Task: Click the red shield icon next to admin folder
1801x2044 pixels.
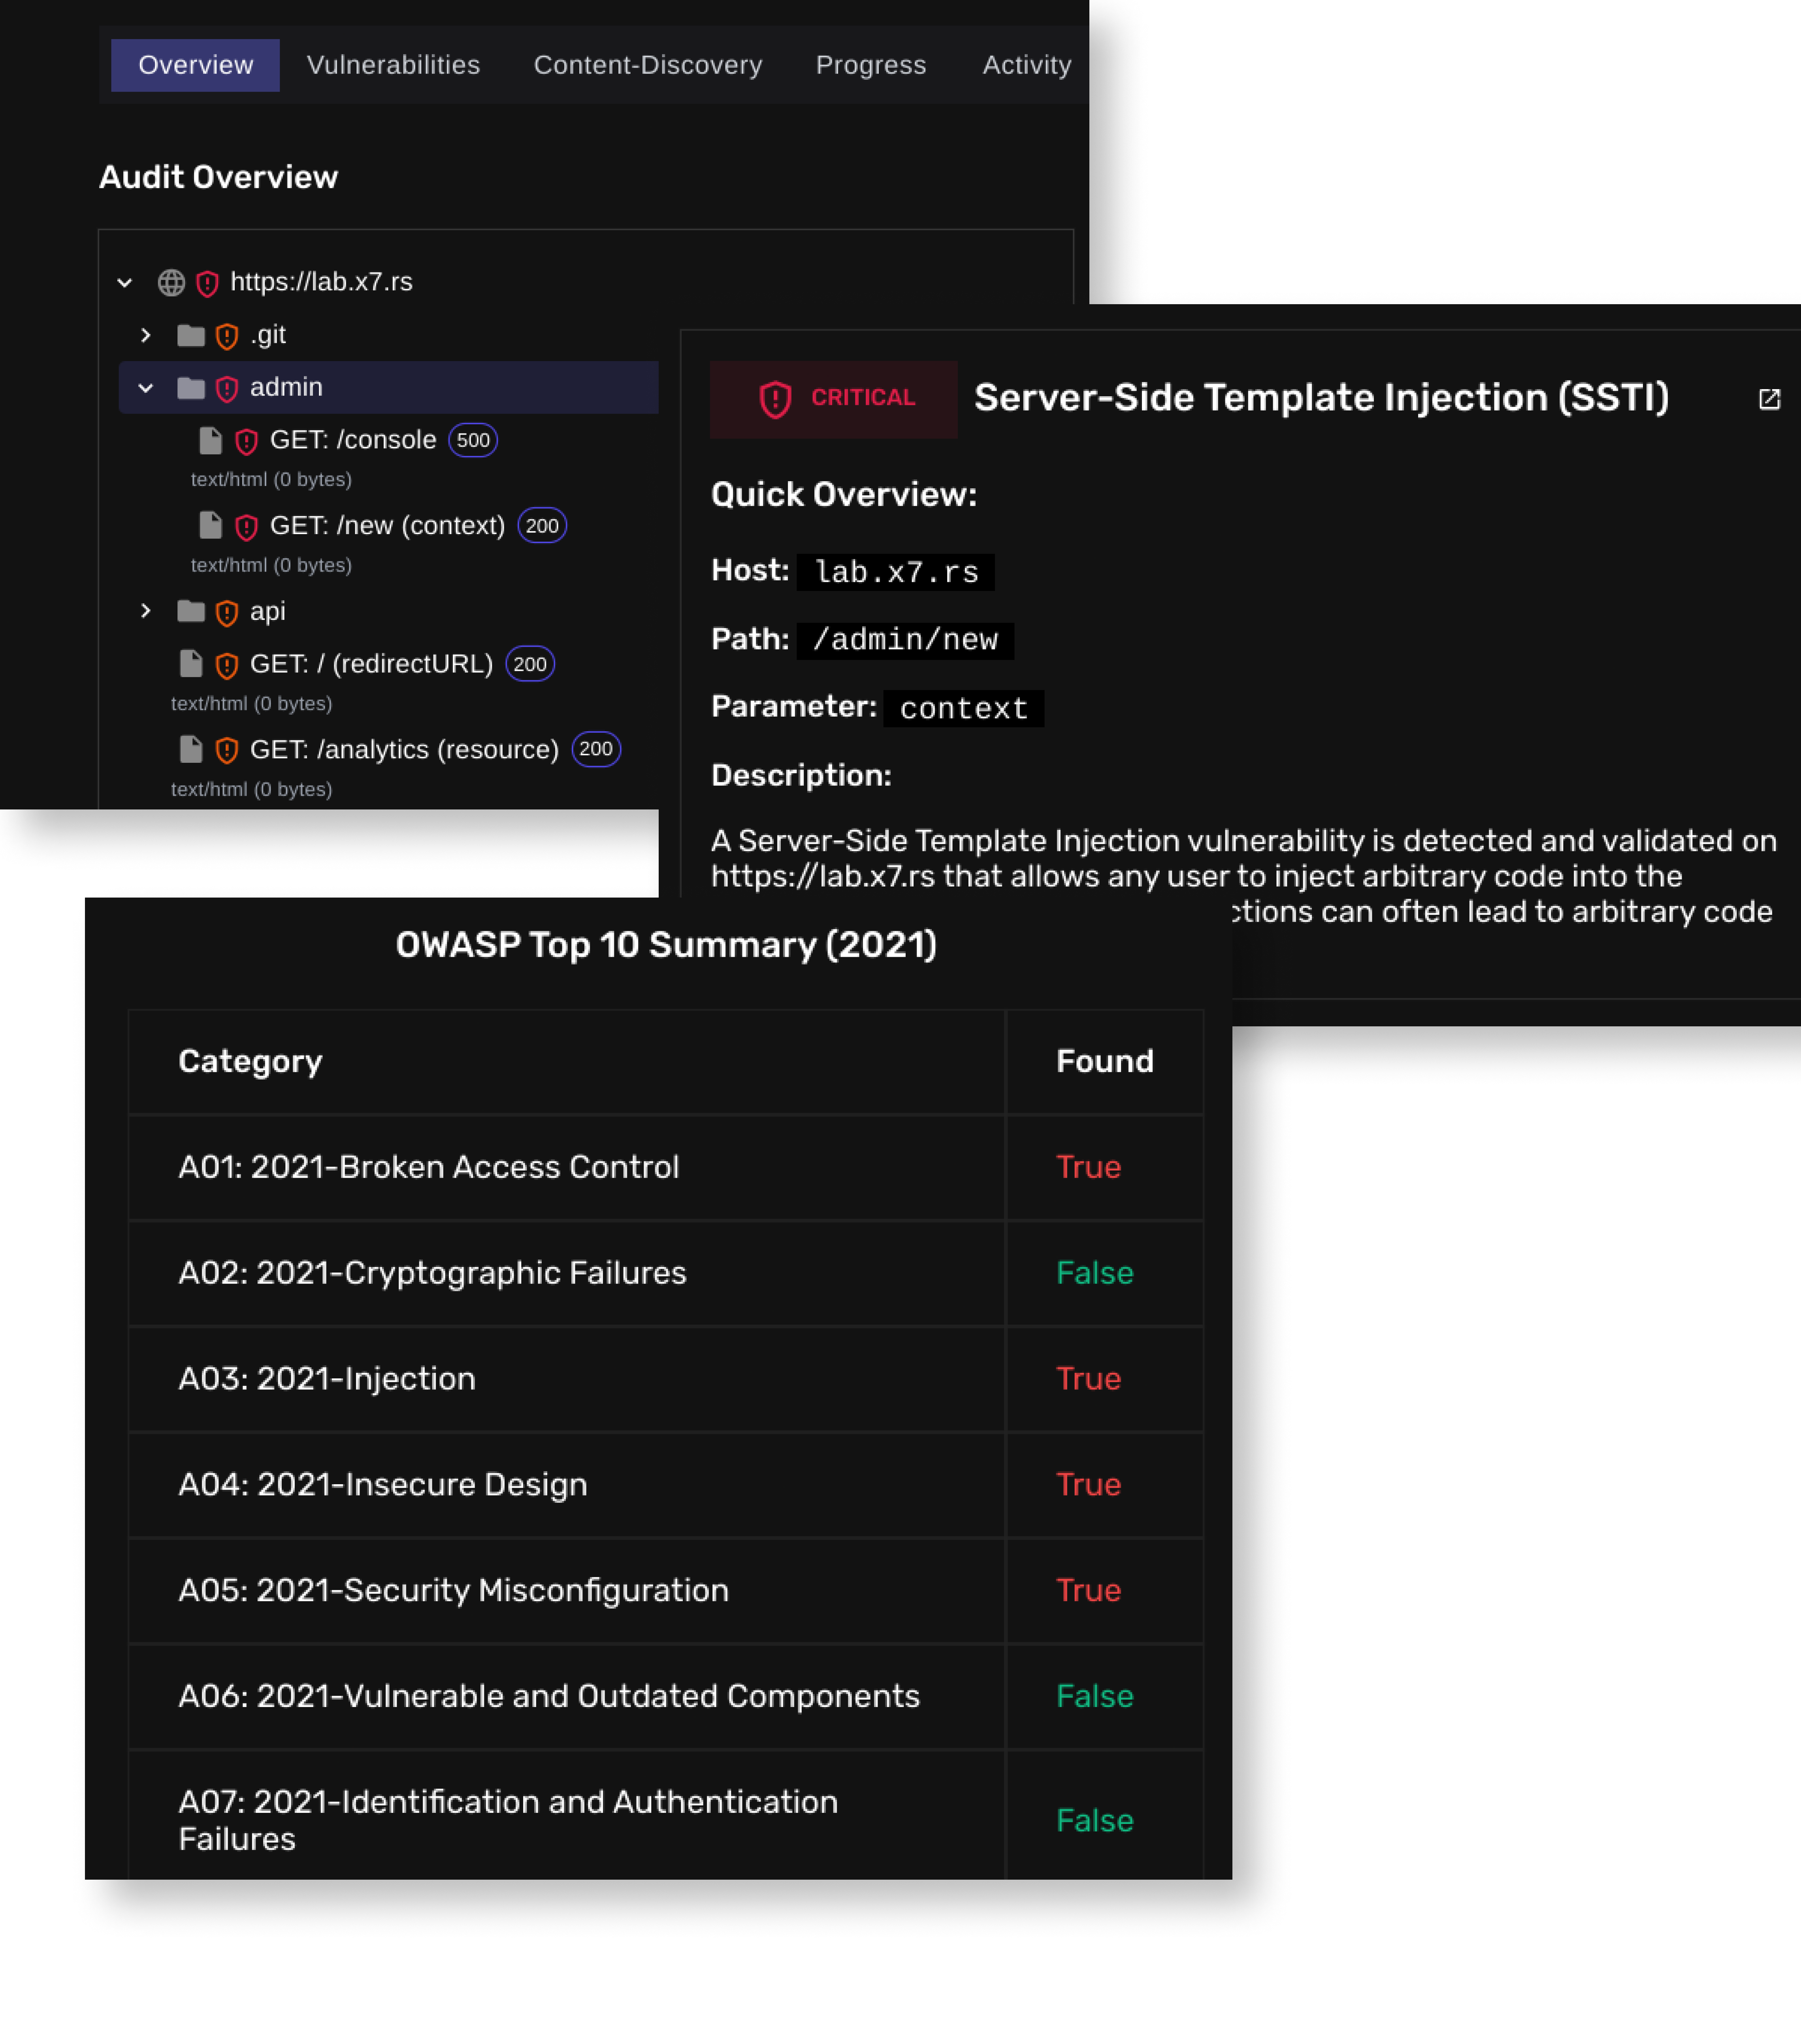Action: tap(227, 388)
